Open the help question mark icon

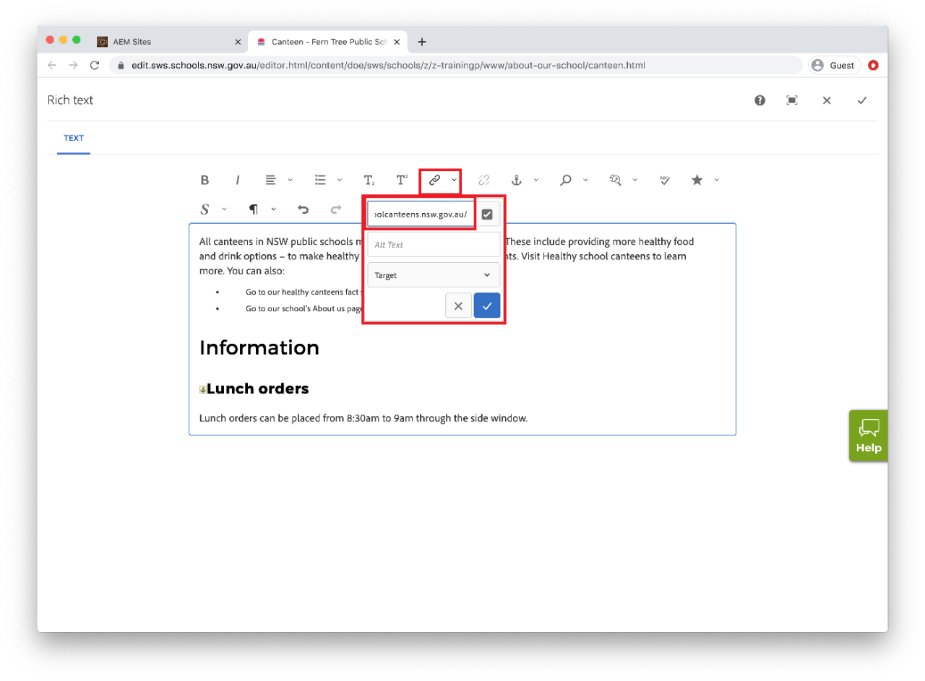tap(760, 100)
